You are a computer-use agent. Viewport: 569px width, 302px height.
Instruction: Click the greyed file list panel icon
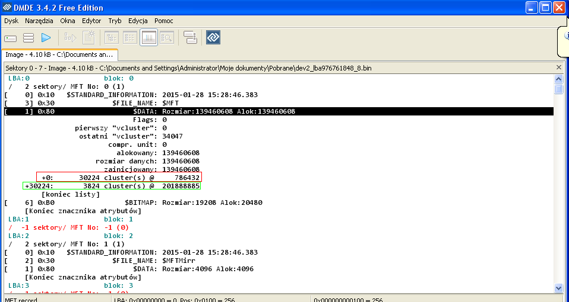pos(130,38)
